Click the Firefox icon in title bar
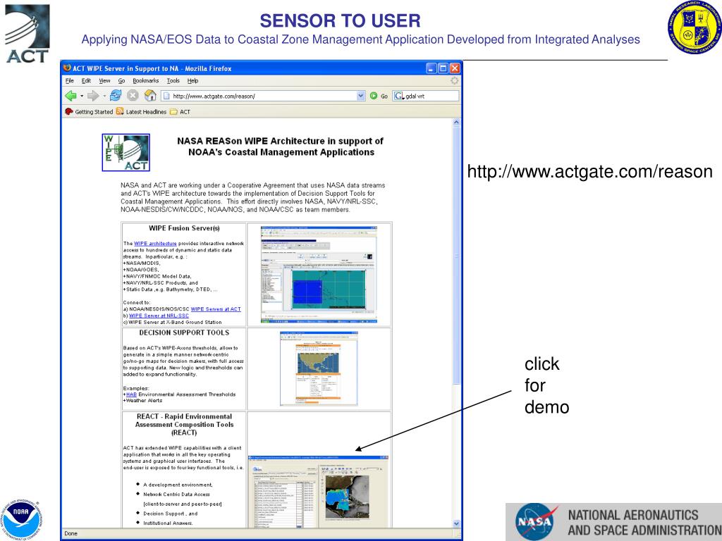This screenshot has height=541, width=722. (x=67, y=68)
